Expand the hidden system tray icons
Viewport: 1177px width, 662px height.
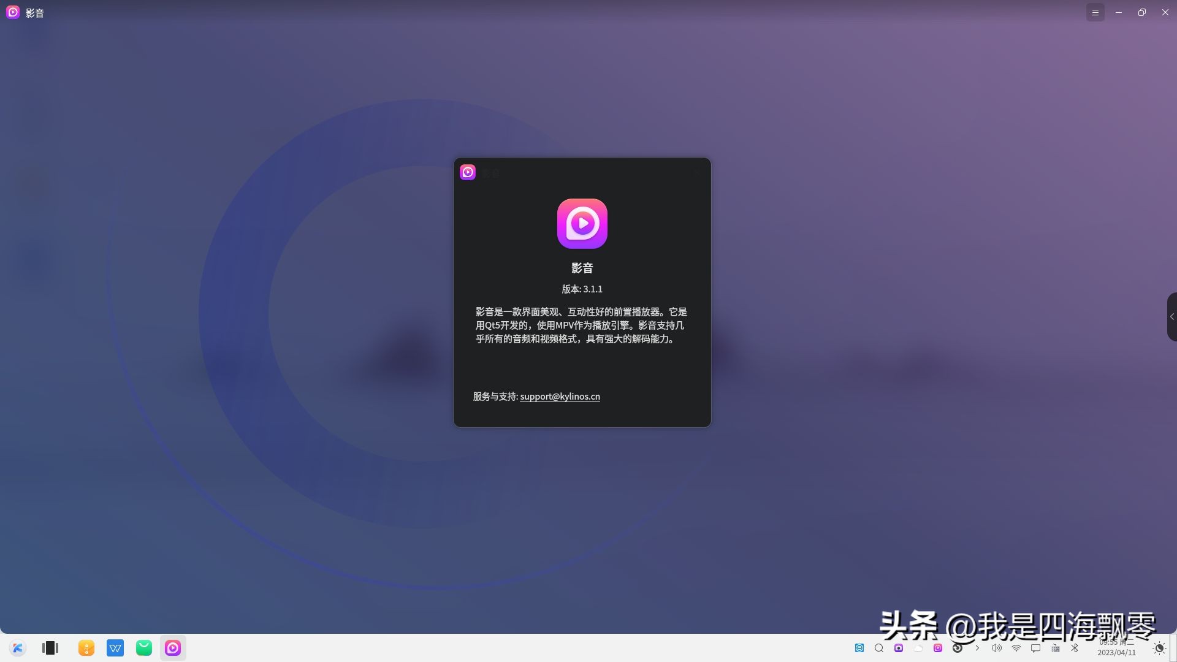pos(978,648)
